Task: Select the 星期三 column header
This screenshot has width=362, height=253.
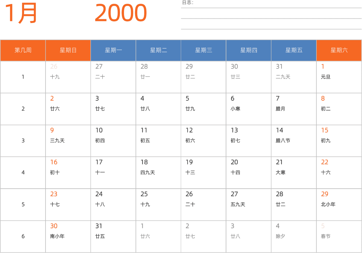Action: click(204, 50)
